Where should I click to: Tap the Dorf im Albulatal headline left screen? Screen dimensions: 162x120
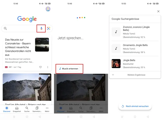pyautogui.click(x=25, y=104)
